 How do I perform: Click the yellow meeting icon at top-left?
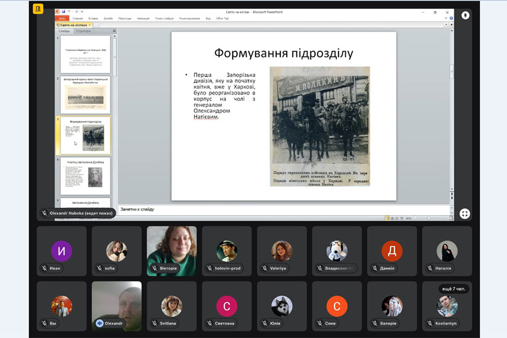[38, 9]
